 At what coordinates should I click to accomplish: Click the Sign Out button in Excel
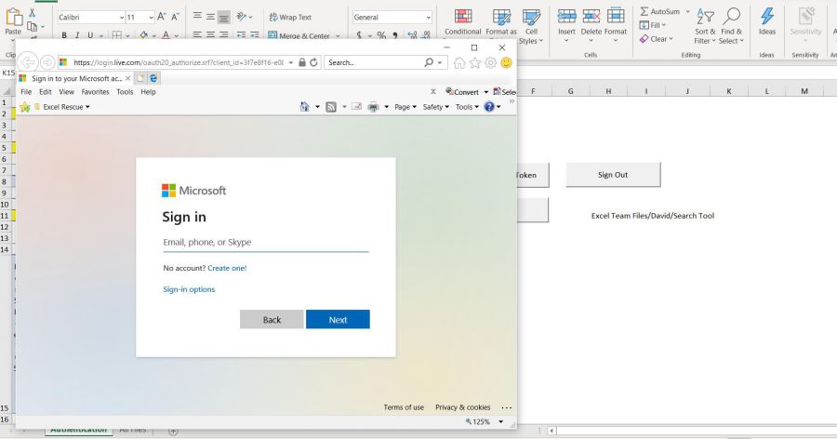[613, 175]
